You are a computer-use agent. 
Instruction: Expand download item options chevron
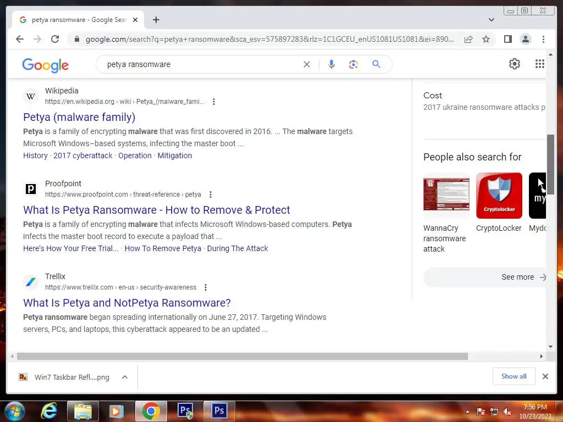125,377
